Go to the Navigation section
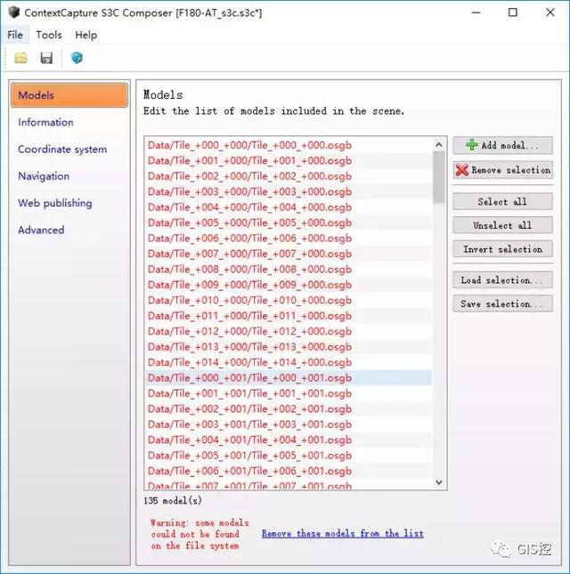The width and height of the screenshot is (570, 574). [44, 176]
